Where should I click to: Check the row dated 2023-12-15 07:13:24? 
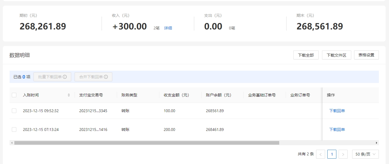14,130
